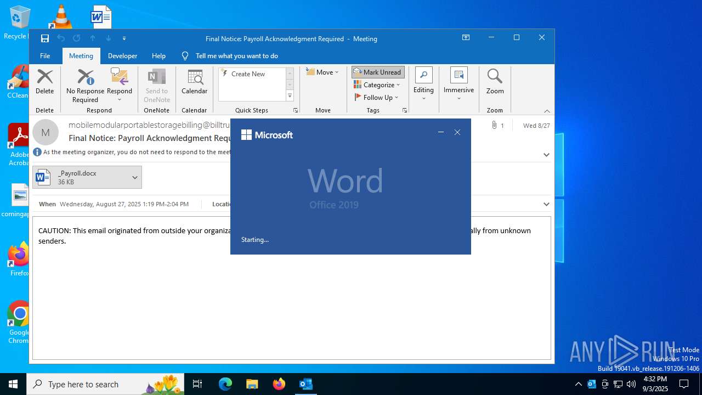Click Outlook taskbar icon
The width and height of the screenshot is (702, 395).
[x=306, y=384]
